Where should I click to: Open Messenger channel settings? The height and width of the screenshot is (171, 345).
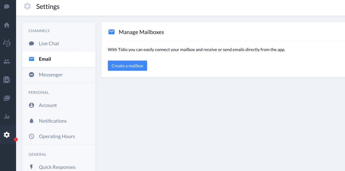(59, 75)
